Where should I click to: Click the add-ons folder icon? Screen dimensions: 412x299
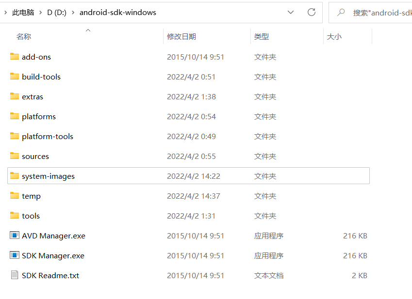coord(15,56)
